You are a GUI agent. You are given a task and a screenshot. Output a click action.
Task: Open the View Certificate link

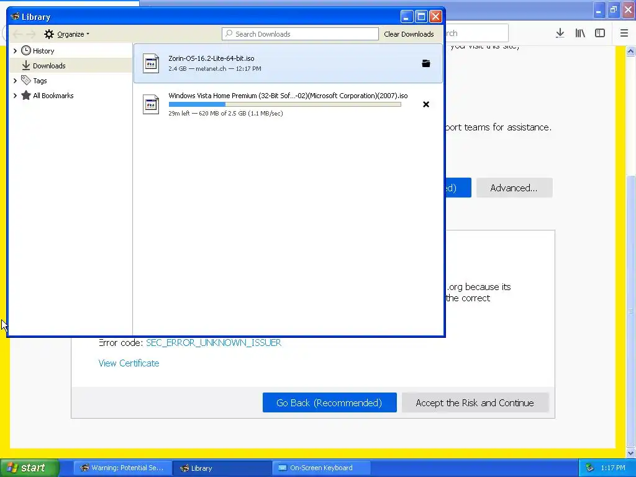click(129, 363)
